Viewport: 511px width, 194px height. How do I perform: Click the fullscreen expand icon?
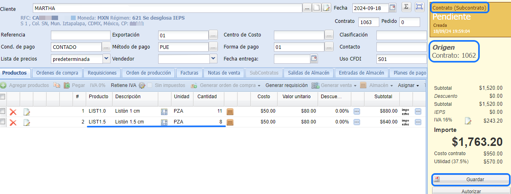tap(419, 7)
